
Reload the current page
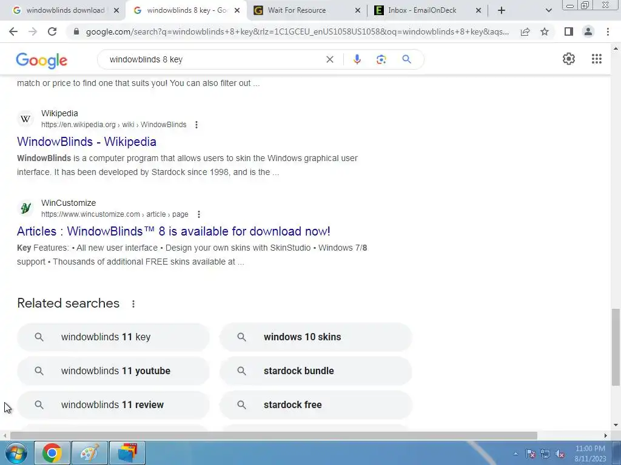point(52,31)
